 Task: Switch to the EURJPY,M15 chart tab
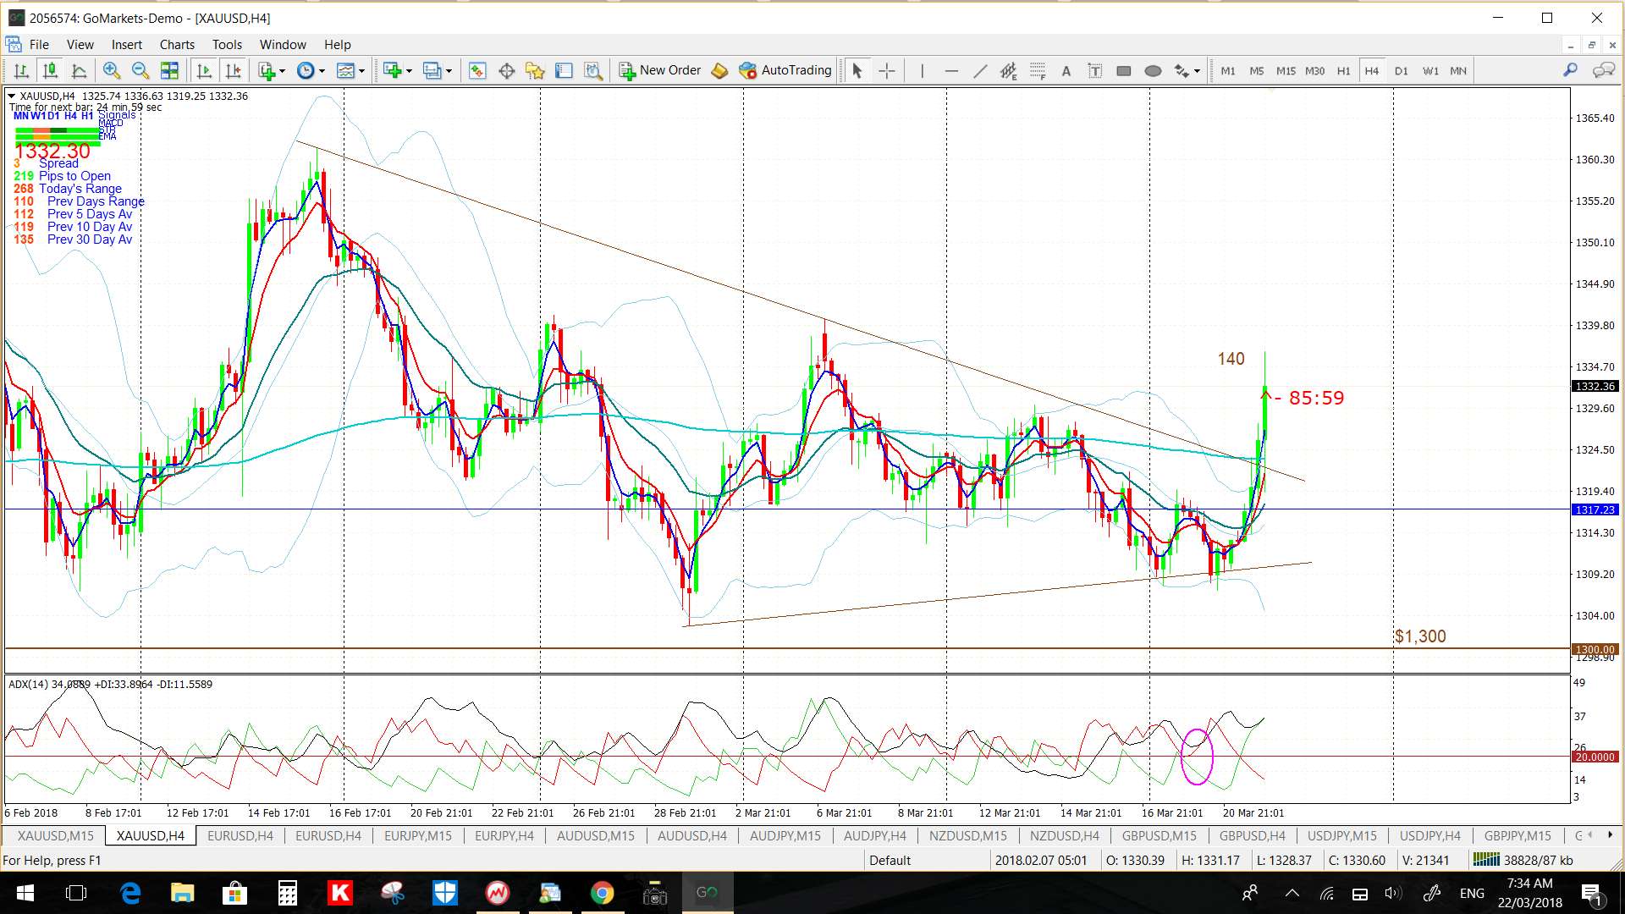coord(418,836)
